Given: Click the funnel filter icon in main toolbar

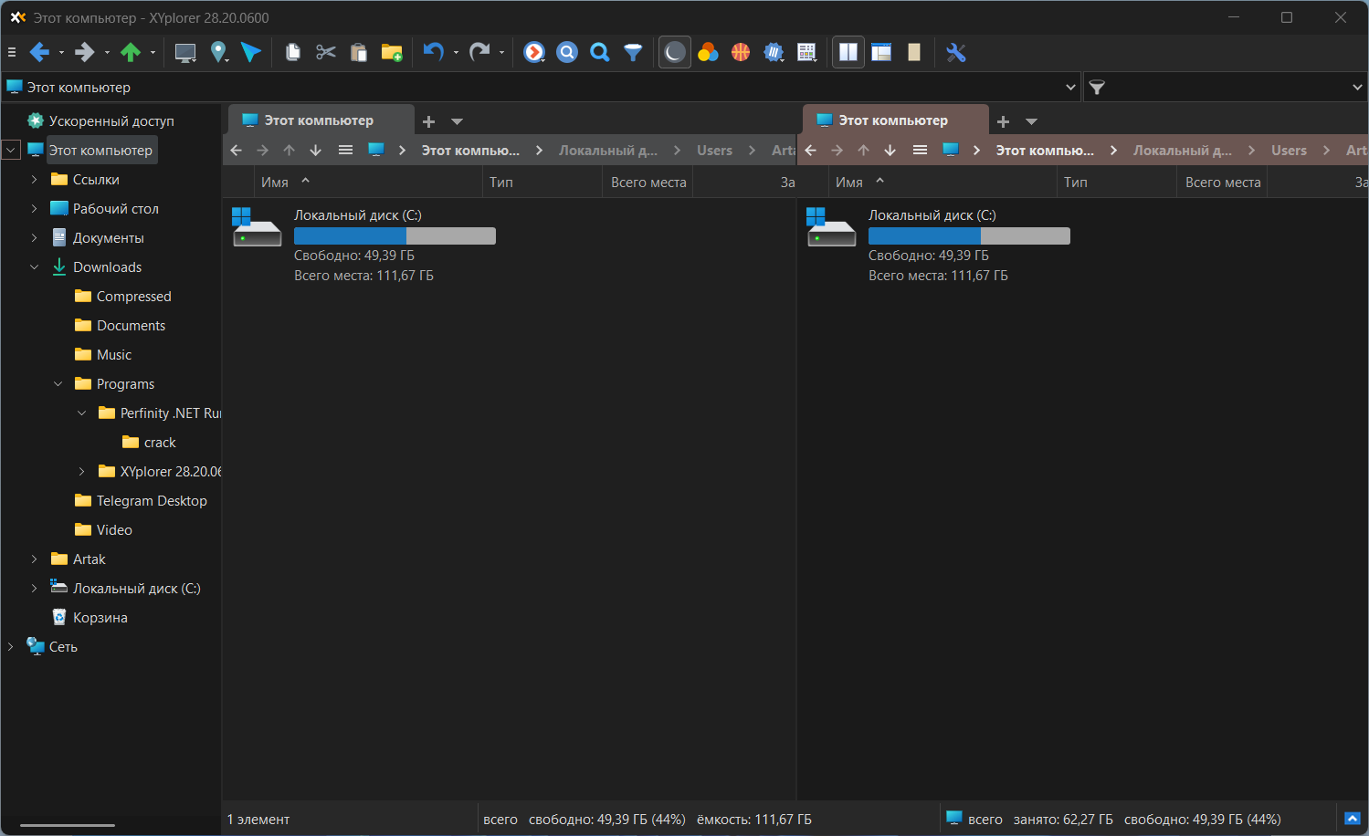Looking at the screenshot, I should pyautogui.click(x=633, y=52).
